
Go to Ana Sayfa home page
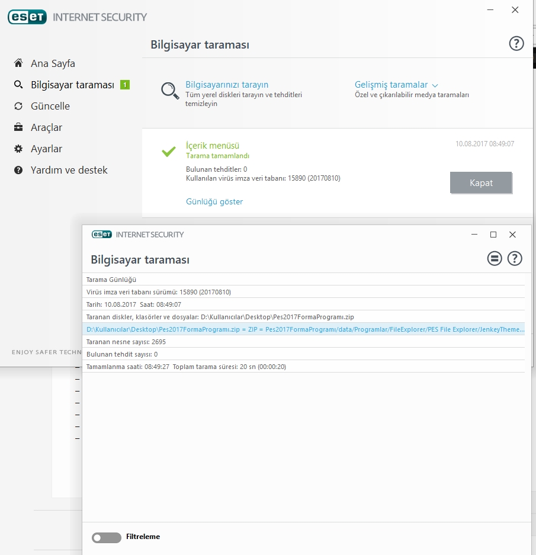pyautogui.click(x=53, y=63)
